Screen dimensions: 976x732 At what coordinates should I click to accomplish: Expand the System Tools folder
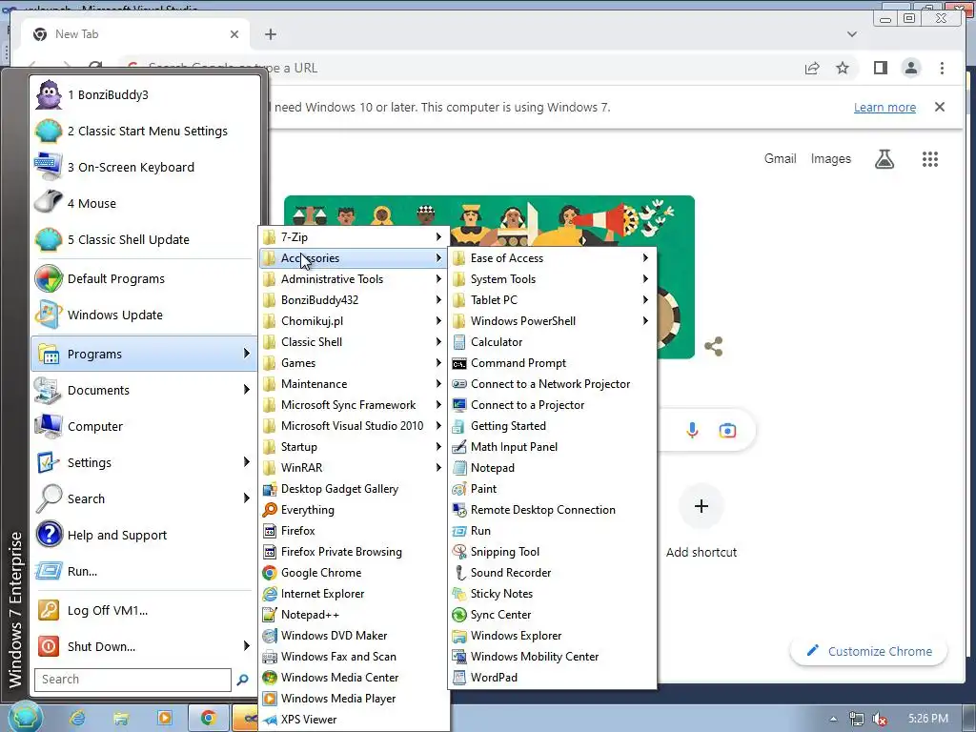point(552,279)
